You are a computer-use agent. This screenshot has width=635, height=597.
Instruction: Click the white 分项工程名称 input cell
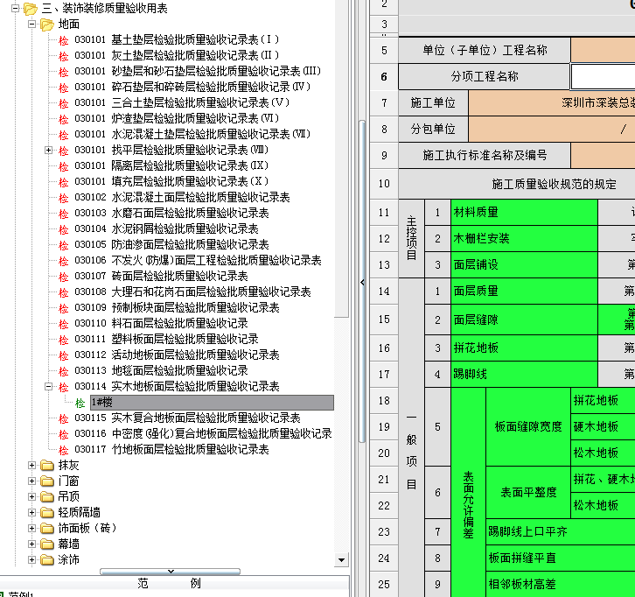pyautogui.click(x=603, y=77)
